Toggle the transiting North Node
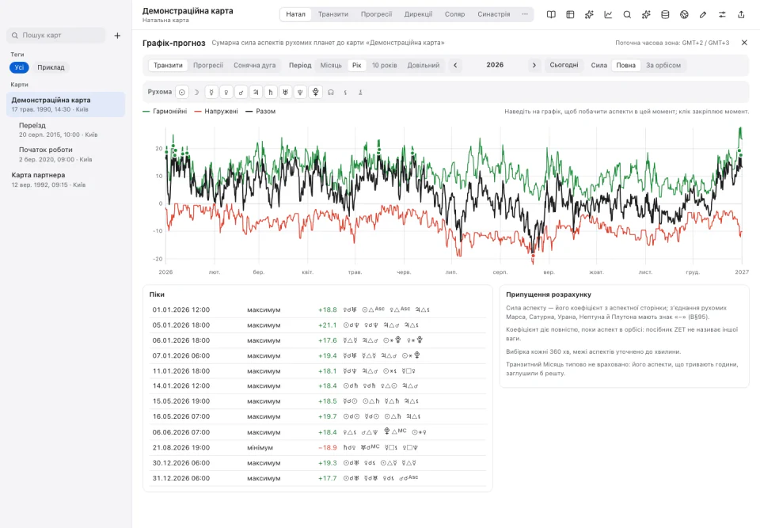Viewport: 760px width, 528px height. (331, 92)
